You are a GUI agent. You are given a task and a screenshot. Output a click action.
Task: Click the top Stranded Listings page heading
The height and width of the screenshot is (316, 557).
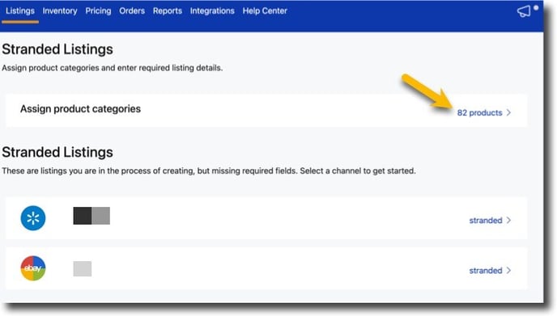57,49
